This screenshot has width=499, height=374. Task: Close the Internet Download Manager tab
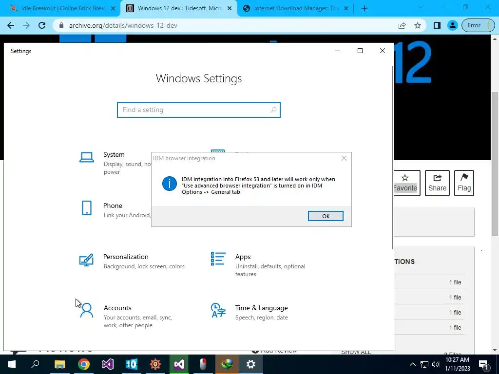click(x=346, y=9)
